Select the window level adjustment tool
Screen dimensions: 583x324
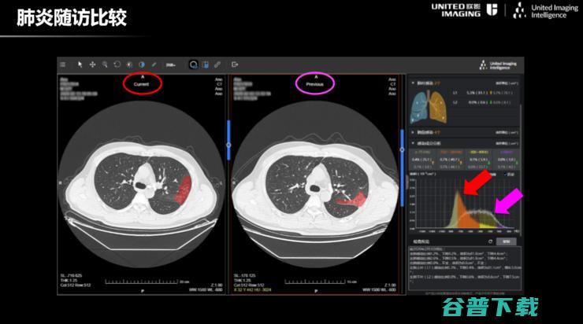[129, 64]
